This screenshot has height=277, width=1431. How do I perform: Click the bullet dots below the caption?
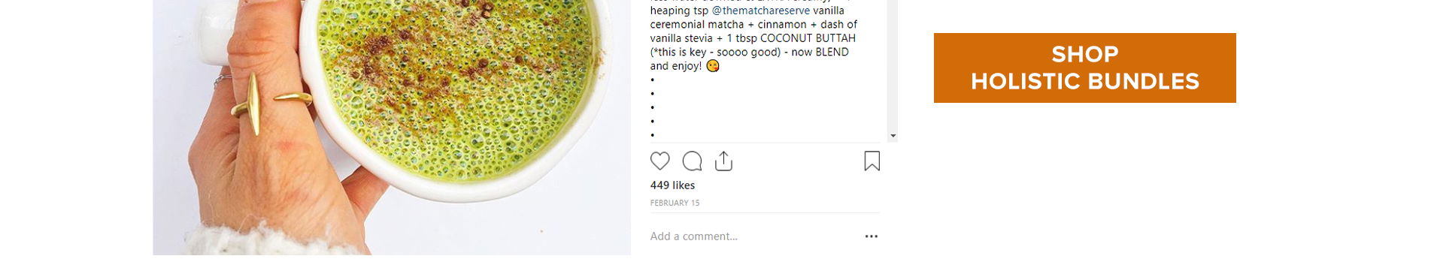652,107
